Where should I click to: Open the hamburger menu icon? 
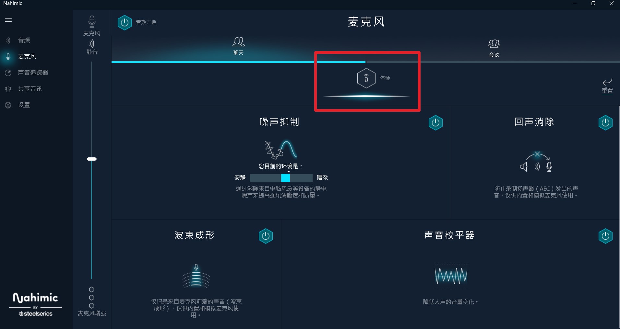pos(8,20)
